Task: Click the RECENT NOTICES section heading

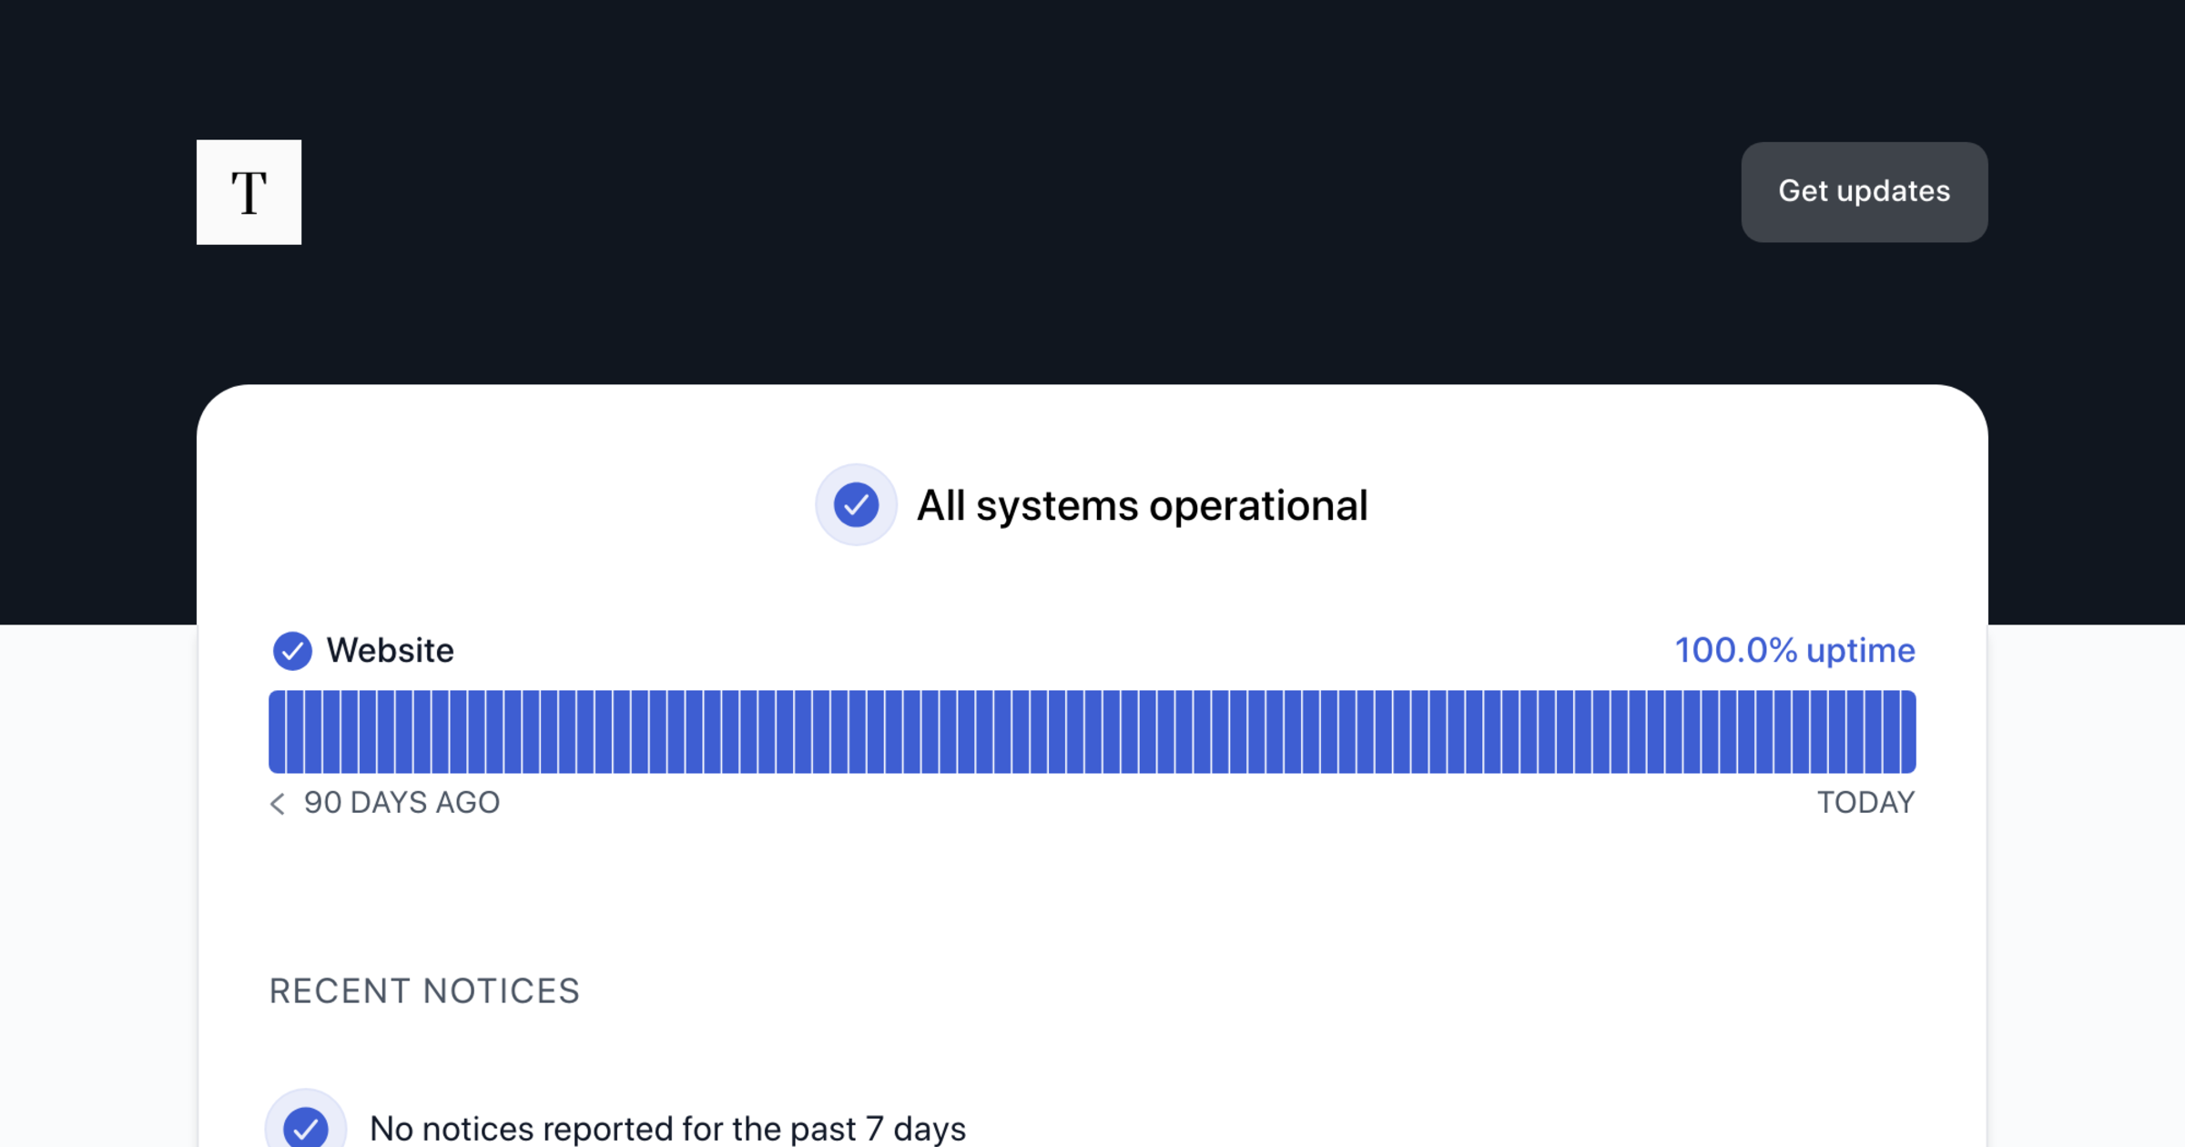Action: [x=424, y=991]
